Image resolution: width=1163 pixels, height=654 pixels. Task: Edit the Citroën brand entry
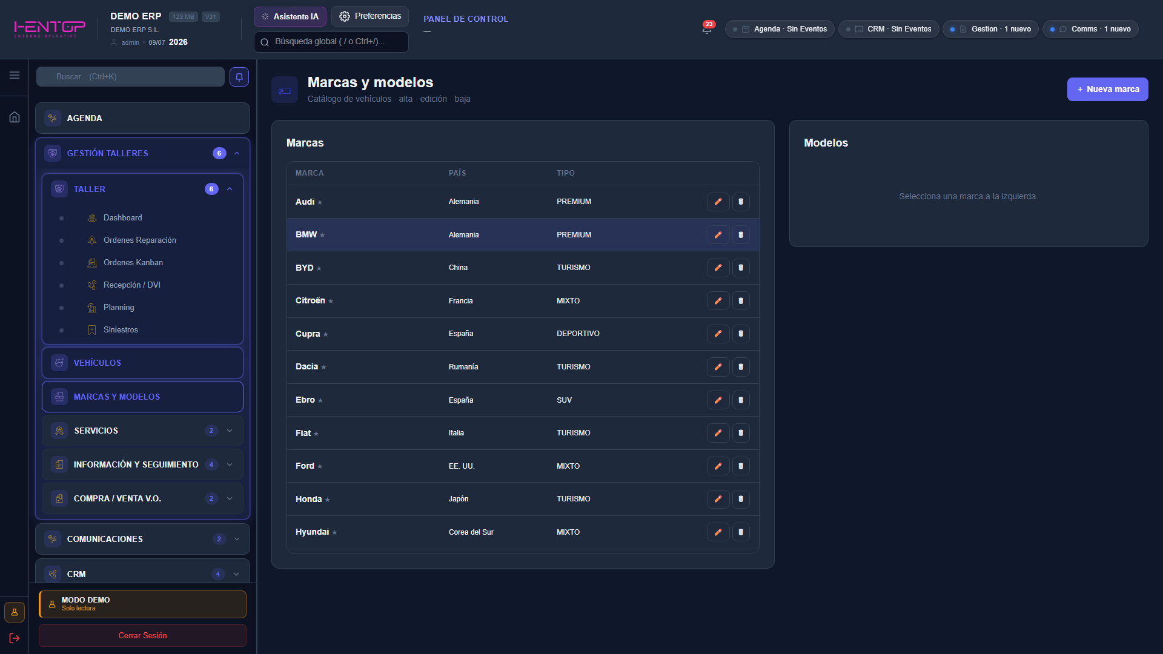coord(718,301)
